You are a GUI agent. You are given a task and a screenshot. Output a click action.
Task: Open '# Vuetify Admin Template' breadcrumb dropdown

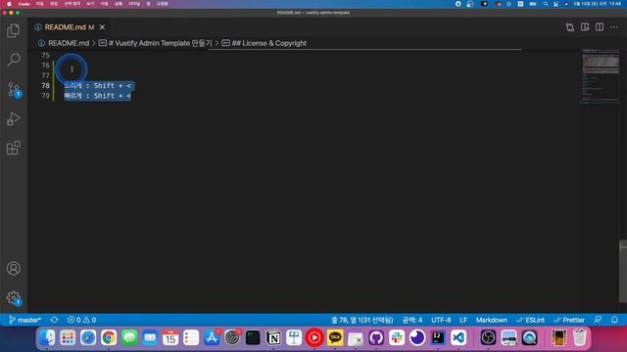click(x=155, y=43)
